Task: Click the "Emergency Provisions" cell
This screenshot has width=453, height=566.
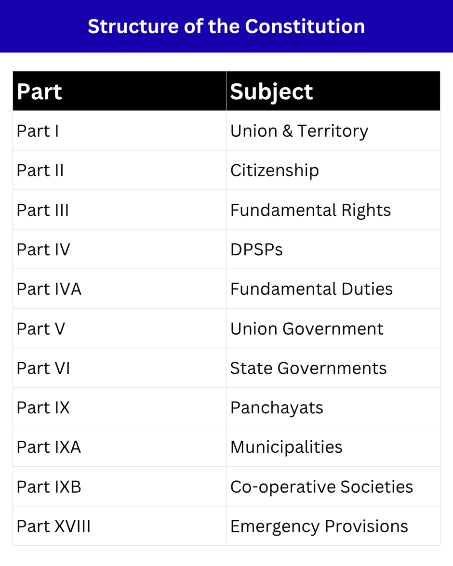Action: (319, 526)
